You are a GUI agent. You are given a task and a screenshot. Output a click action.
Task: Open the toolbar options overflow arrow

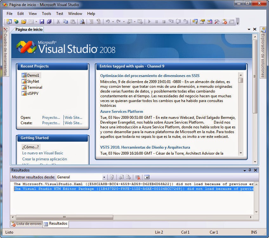coord(238,23)
